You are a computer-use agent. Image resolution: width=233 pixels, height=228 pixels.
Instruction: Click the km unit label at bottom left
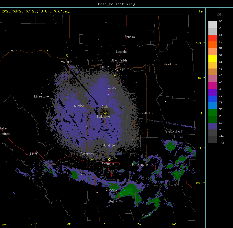point(4,225)
